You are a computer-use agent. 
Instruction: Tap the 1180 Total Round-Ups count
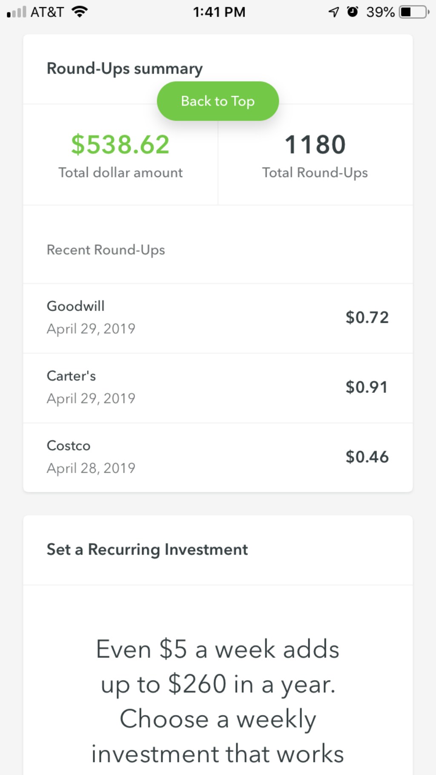(315, 145)
